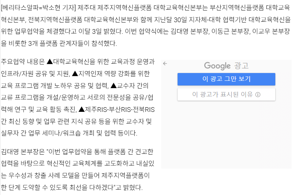Click the back arrow in the ad panel

[165, 64]
